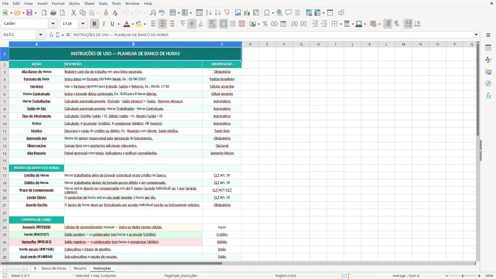
Task: Click the Save document icon
Action: click(x=30, y=13)
